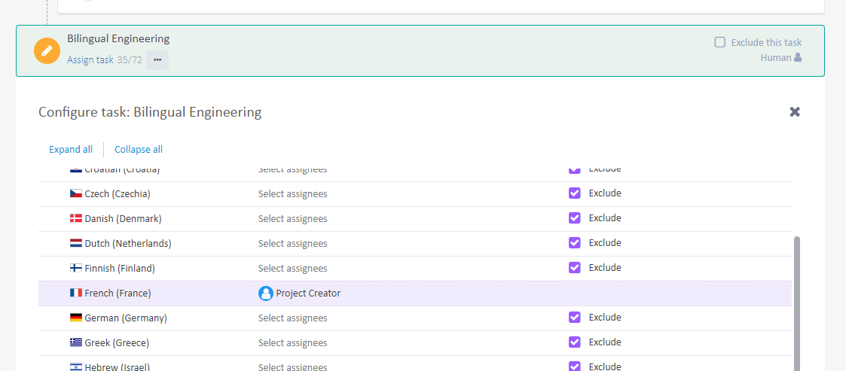Click the French flag icon
Viewport: 846px width, 371px height.
point(76,293)
